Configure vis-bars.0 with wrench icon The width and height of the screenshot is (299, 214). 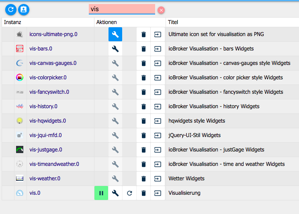click(115, 49)
